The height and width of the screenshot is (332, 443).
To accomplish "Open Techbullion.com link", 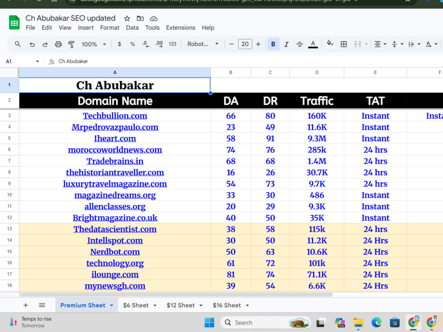I will [115, 116].
